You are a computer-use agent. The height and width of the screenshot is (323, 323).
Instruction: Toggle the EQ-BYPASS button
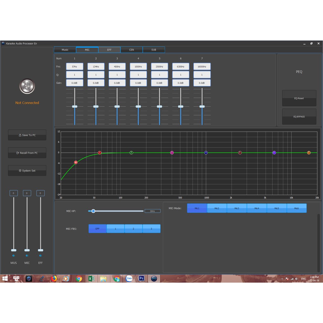[x=299, y=117]
